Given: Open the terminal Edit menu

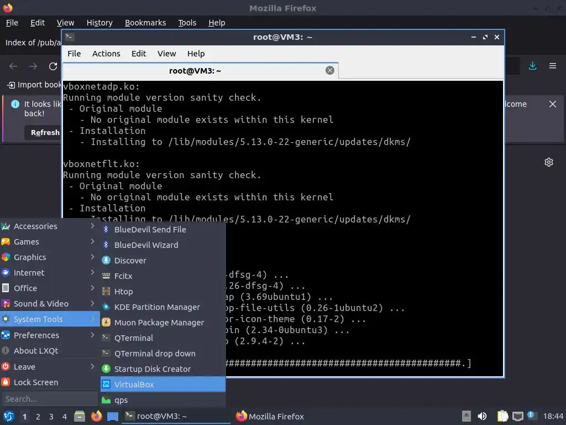Looking at the screenshot, I should point(139,54).
